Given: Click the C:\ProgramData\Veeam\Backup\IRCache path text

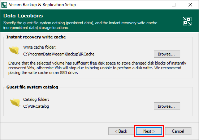Looking at the screenshot, I should pyautogui.click(x=59, y=54).
